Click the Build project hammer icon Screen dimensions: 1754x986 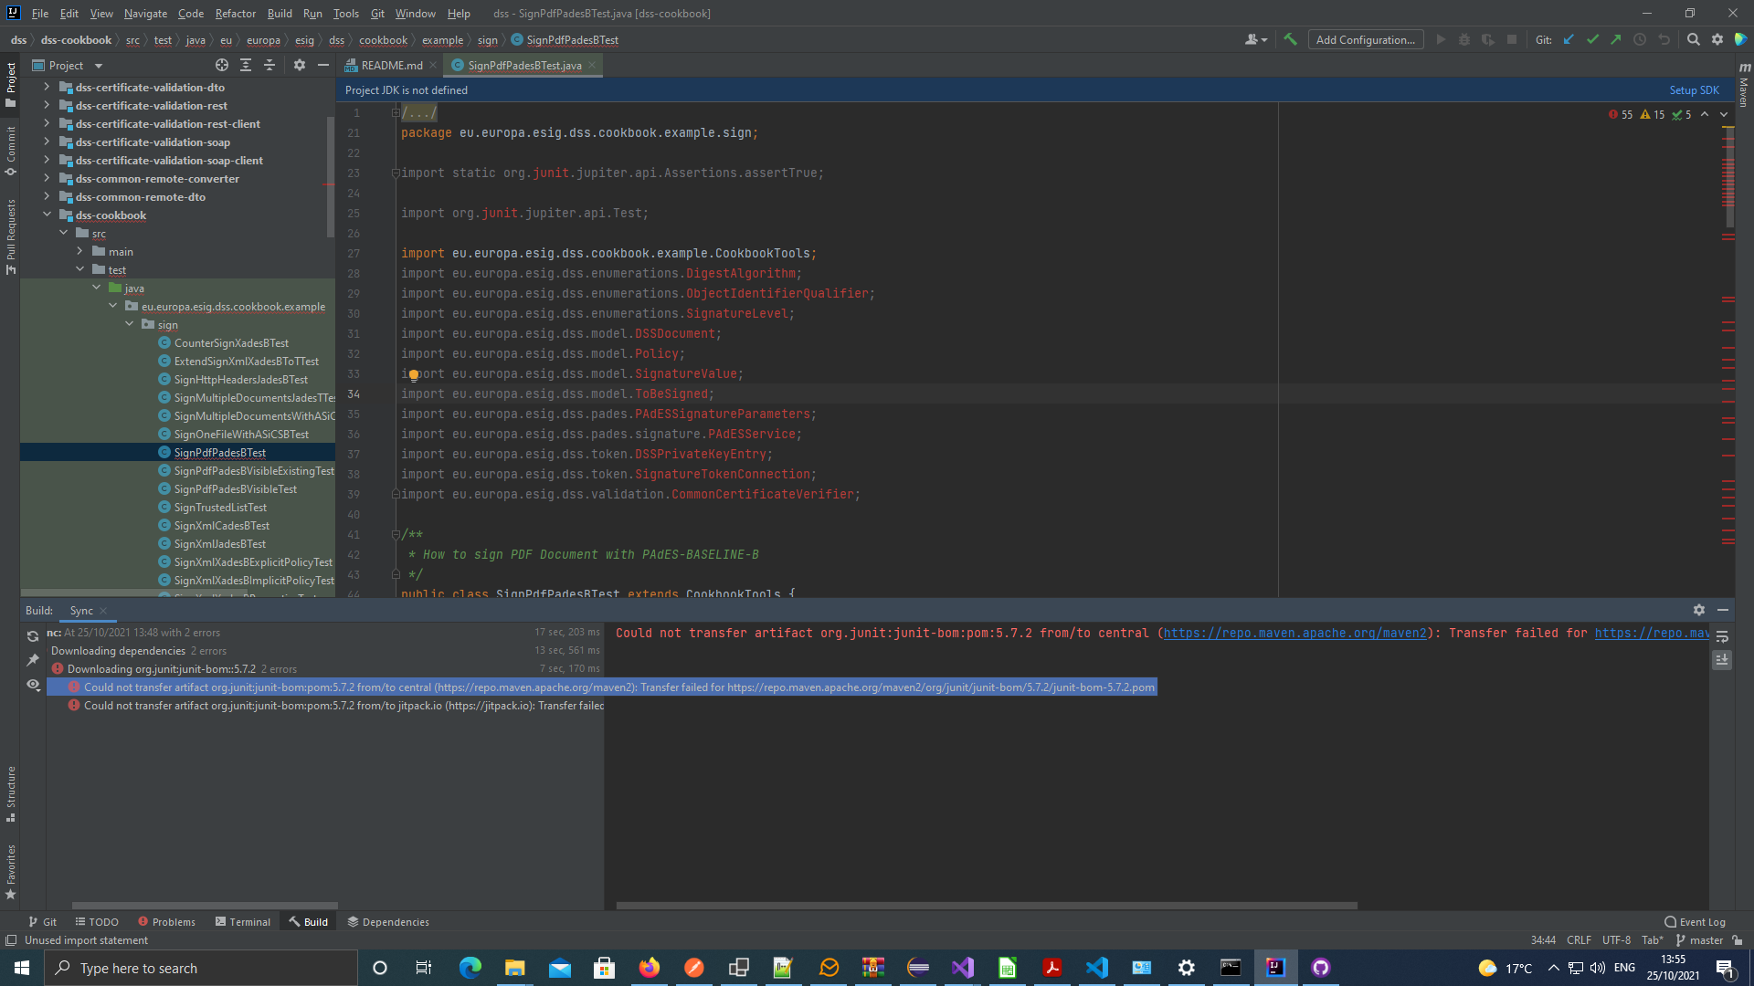[x=1290, y=39]
